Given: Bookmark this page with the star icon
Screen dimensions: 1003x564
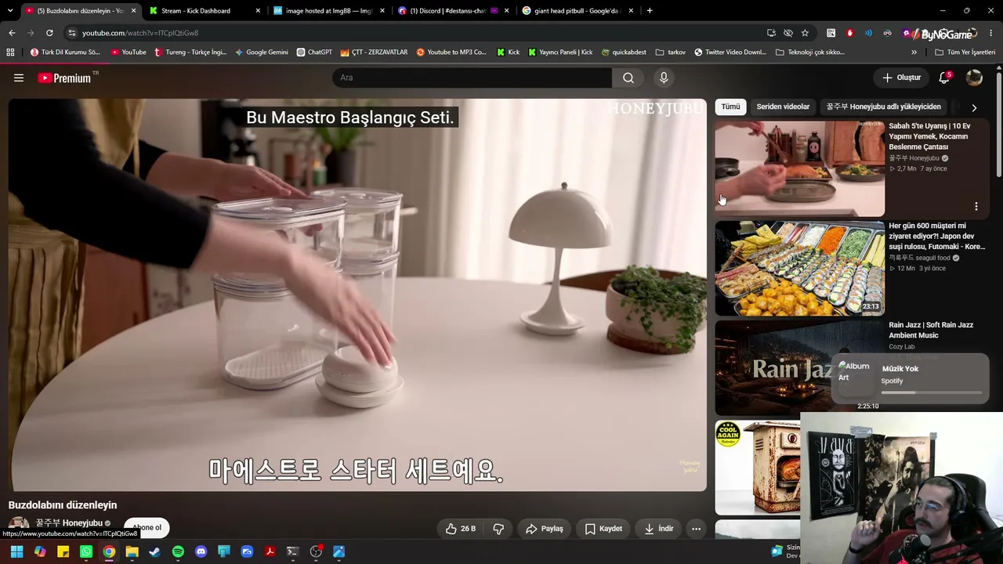Looking at the screenshot, I should click(805, 33).
